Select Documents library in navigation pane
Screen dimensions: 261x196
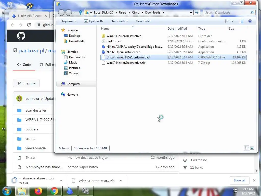(77, 57)
